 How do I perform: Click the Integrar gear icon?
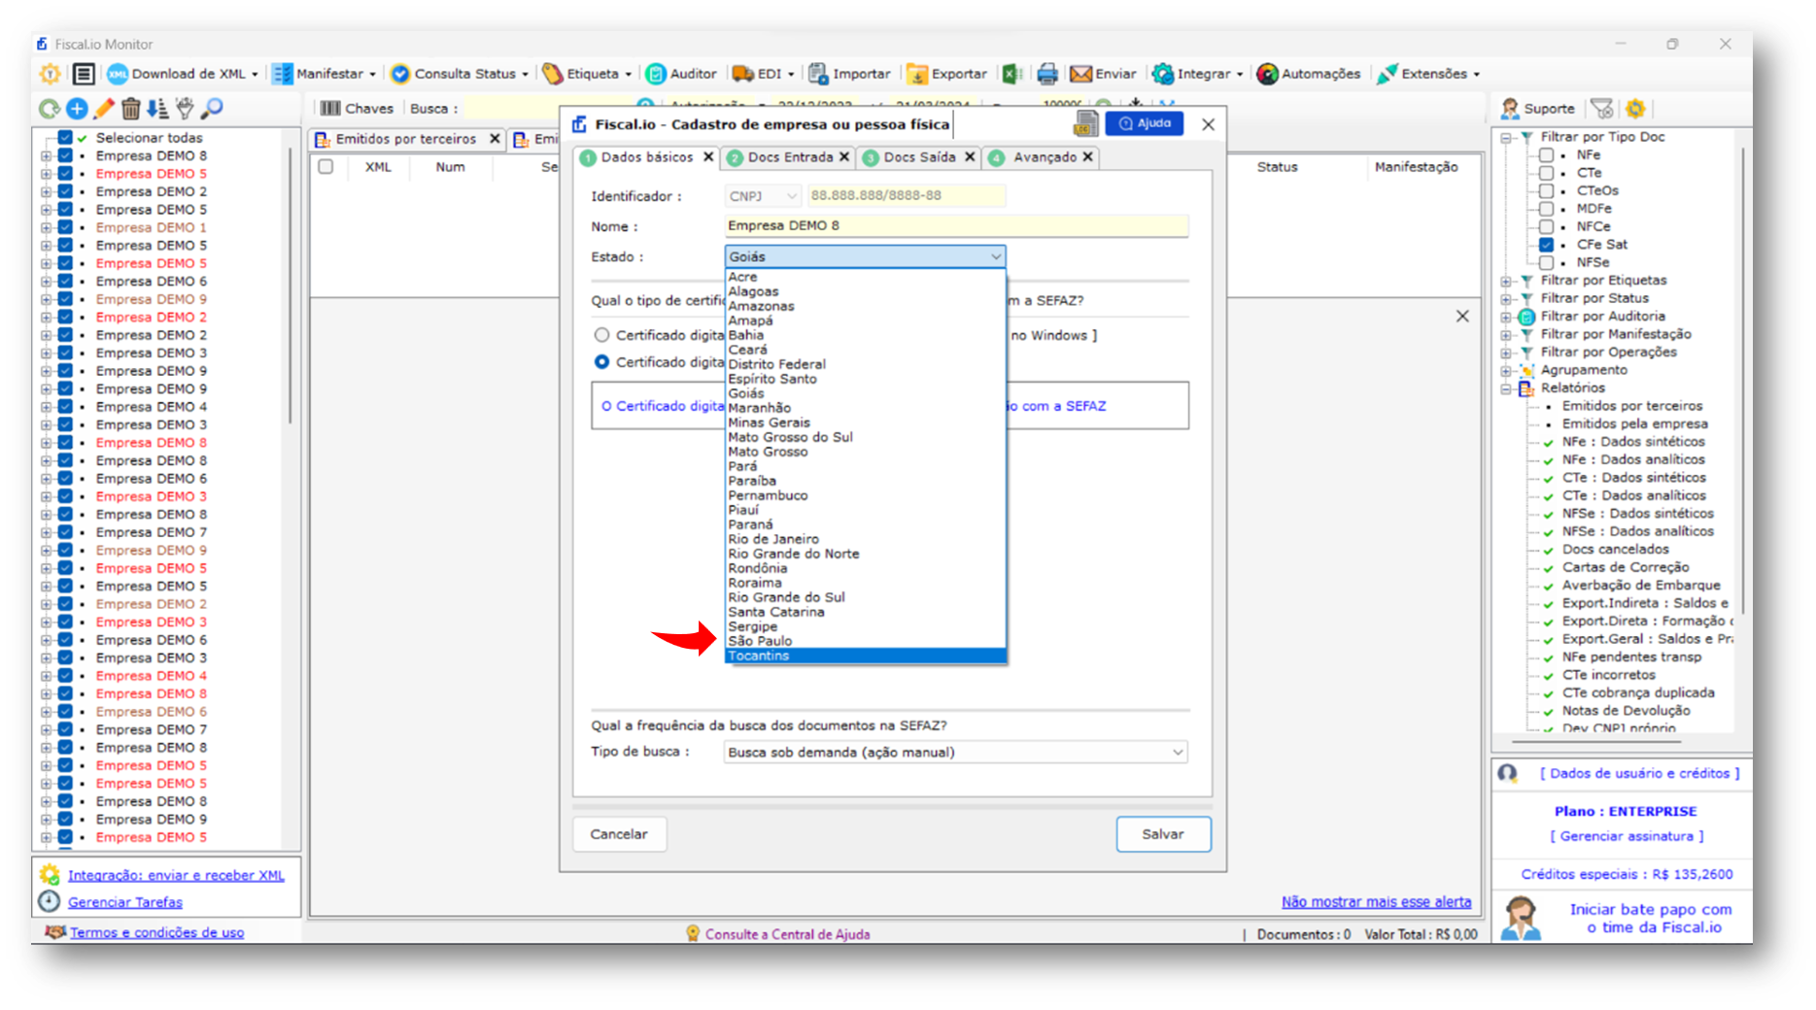click(x=1163, y=74)
